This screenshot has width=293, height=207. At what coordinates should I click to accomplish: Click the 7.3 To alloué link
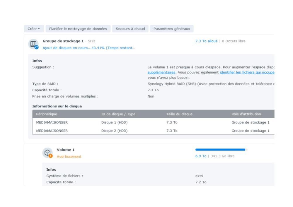tap(206, 41)
